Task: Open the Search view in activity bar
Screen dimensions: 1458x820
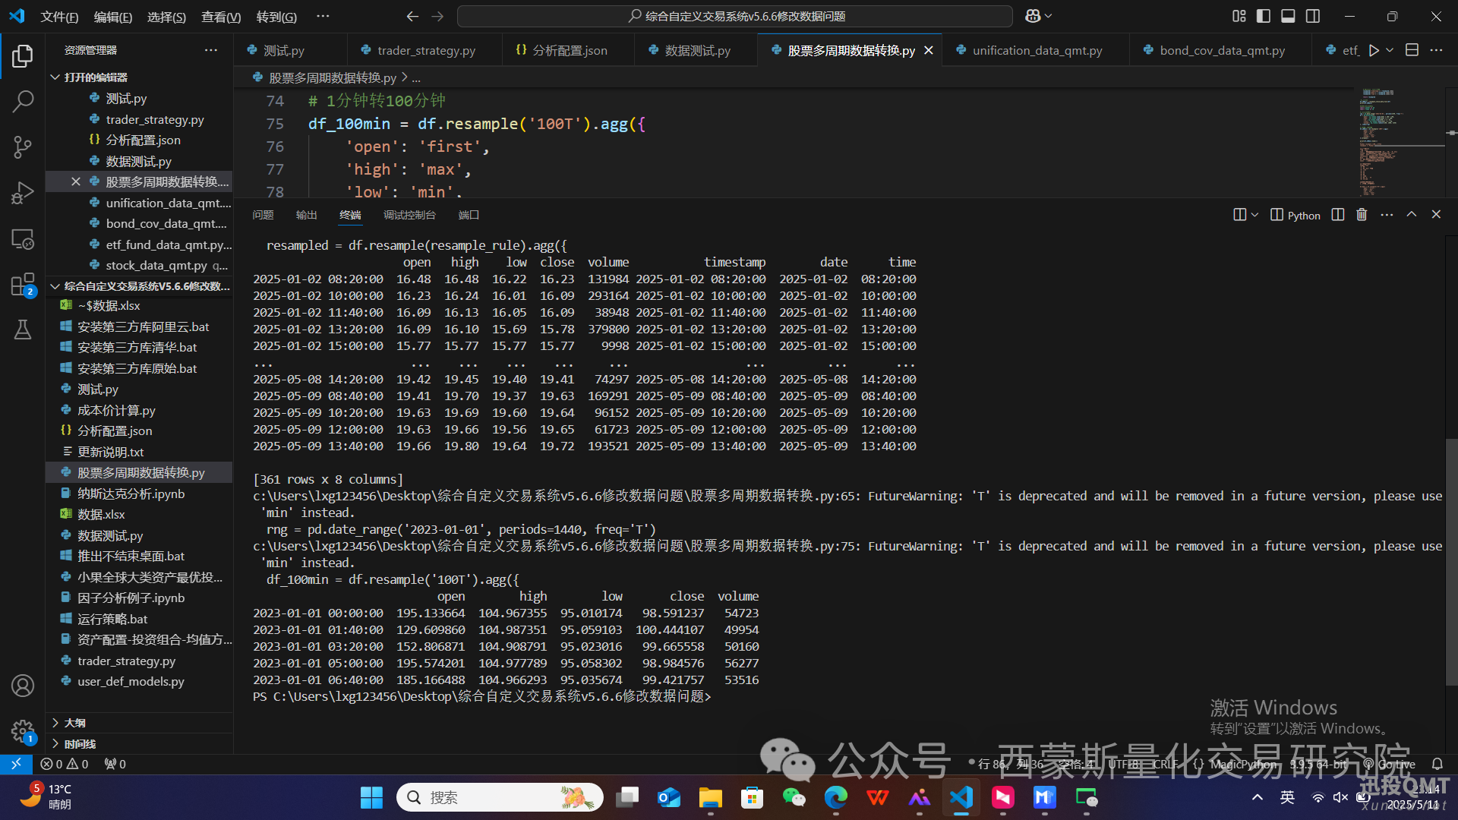Action: pyautogui.click(x=23, y=101)
